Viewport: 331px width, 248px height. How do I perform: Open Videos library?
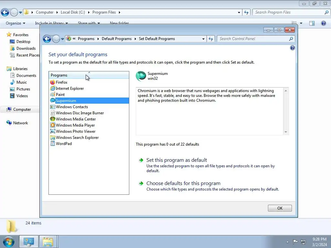[x=22, y=96]
